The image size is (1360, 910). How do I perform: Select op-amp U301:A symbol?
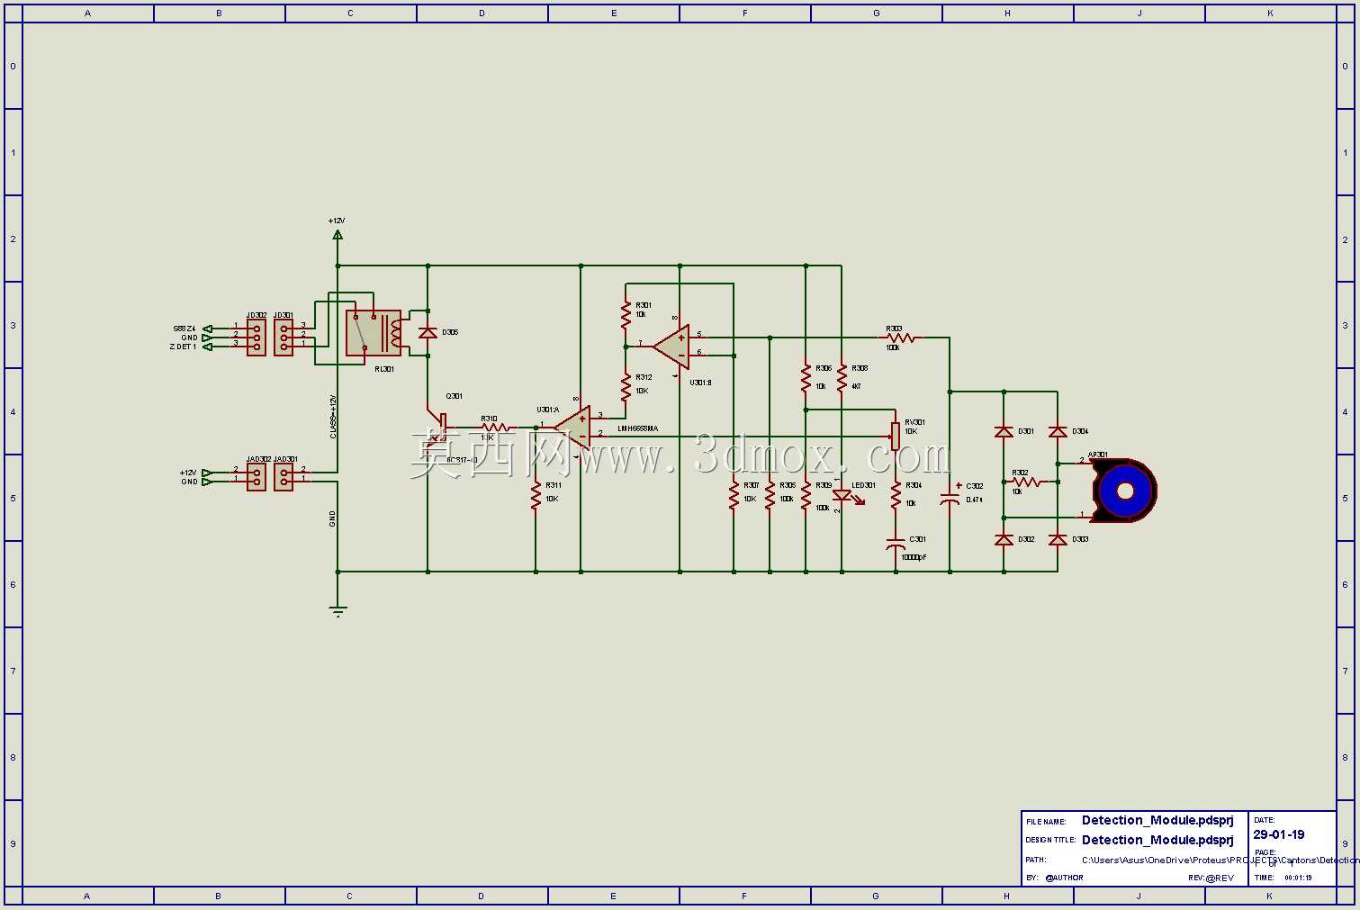click(x=573, y=428)
